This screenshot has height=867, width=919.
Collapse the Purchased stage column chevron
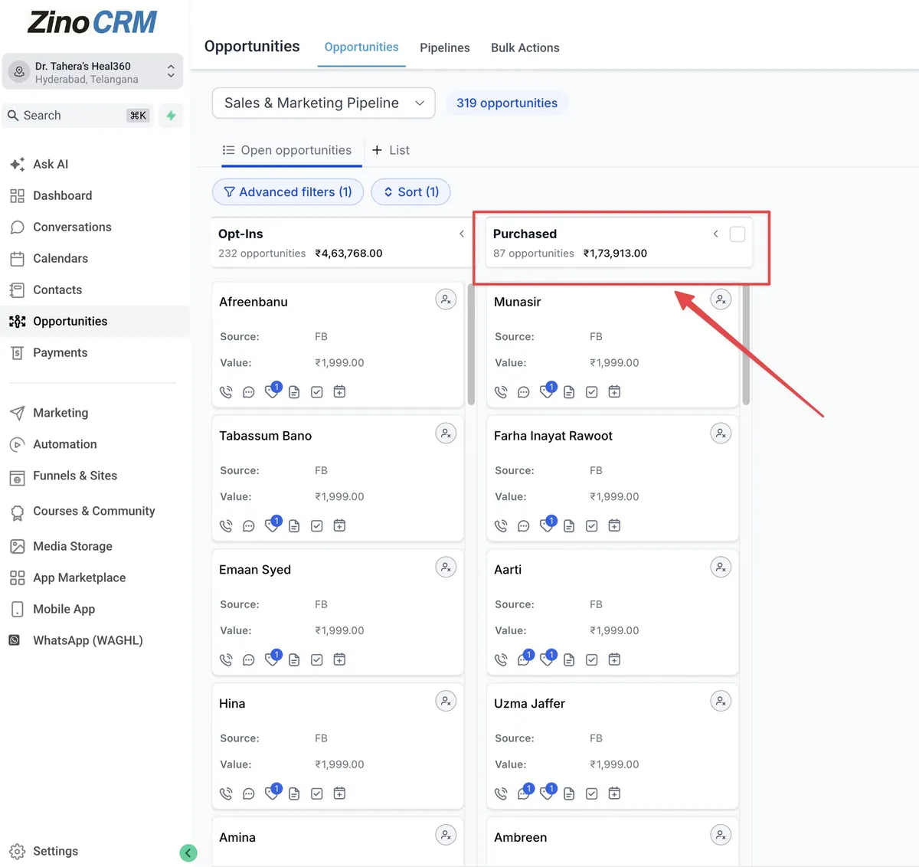point(716,234)
